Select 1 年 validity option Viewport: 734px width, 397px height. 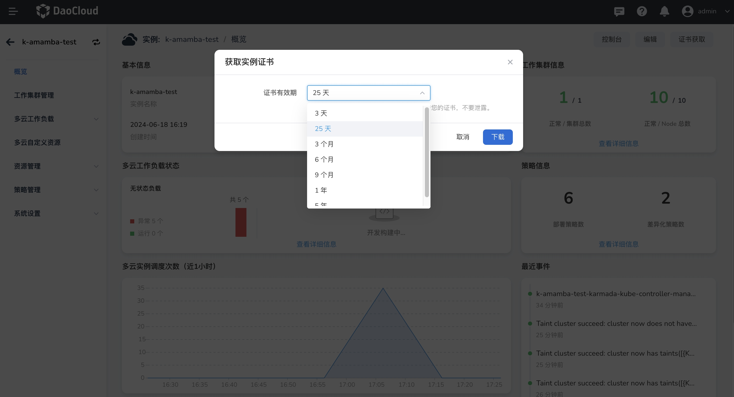[321, 190]
